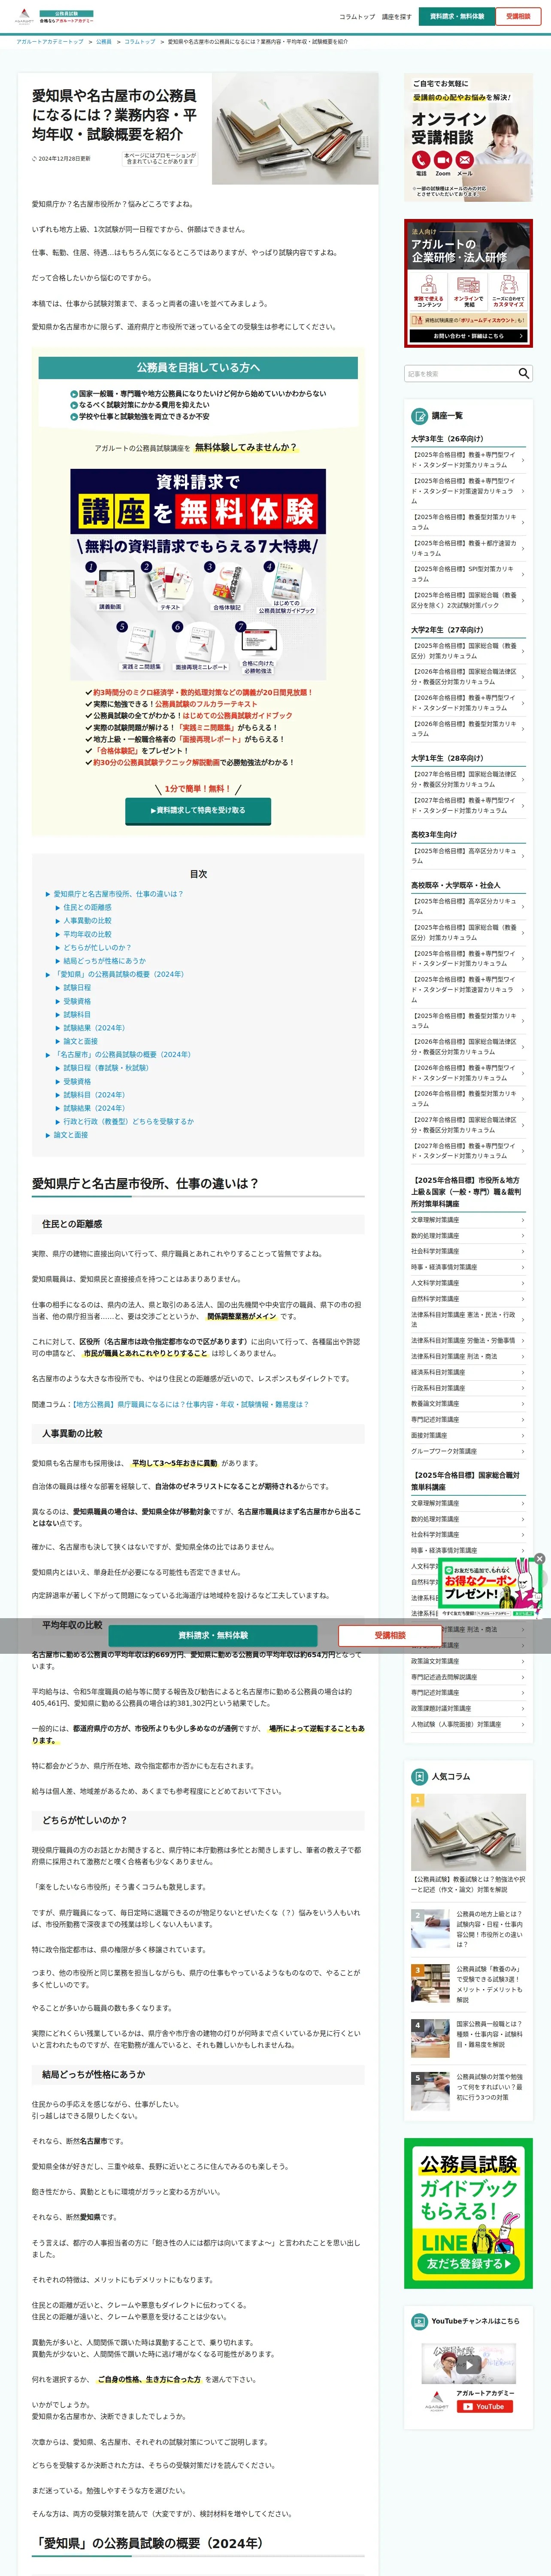Jump to 平均年収の比較 in table of contents
Screen dimensions: 551x2576
point(88,934)
